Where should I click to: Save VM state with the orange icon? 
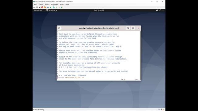point(45,7)
